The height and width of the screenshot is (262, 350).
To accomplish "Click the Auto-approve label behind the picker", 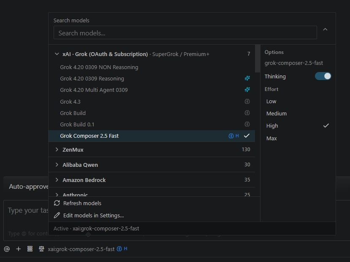I will pyautogui.click(x=29, y=187).
